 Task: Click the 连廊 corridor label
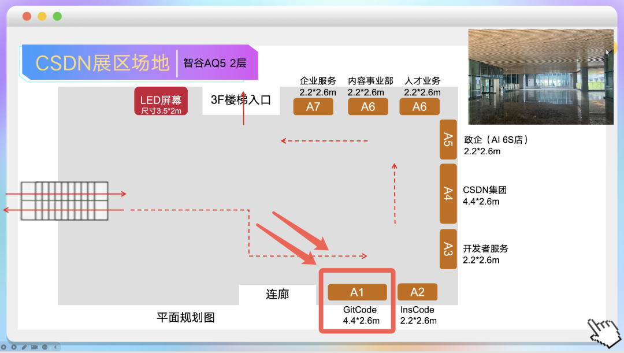(277, 294)
